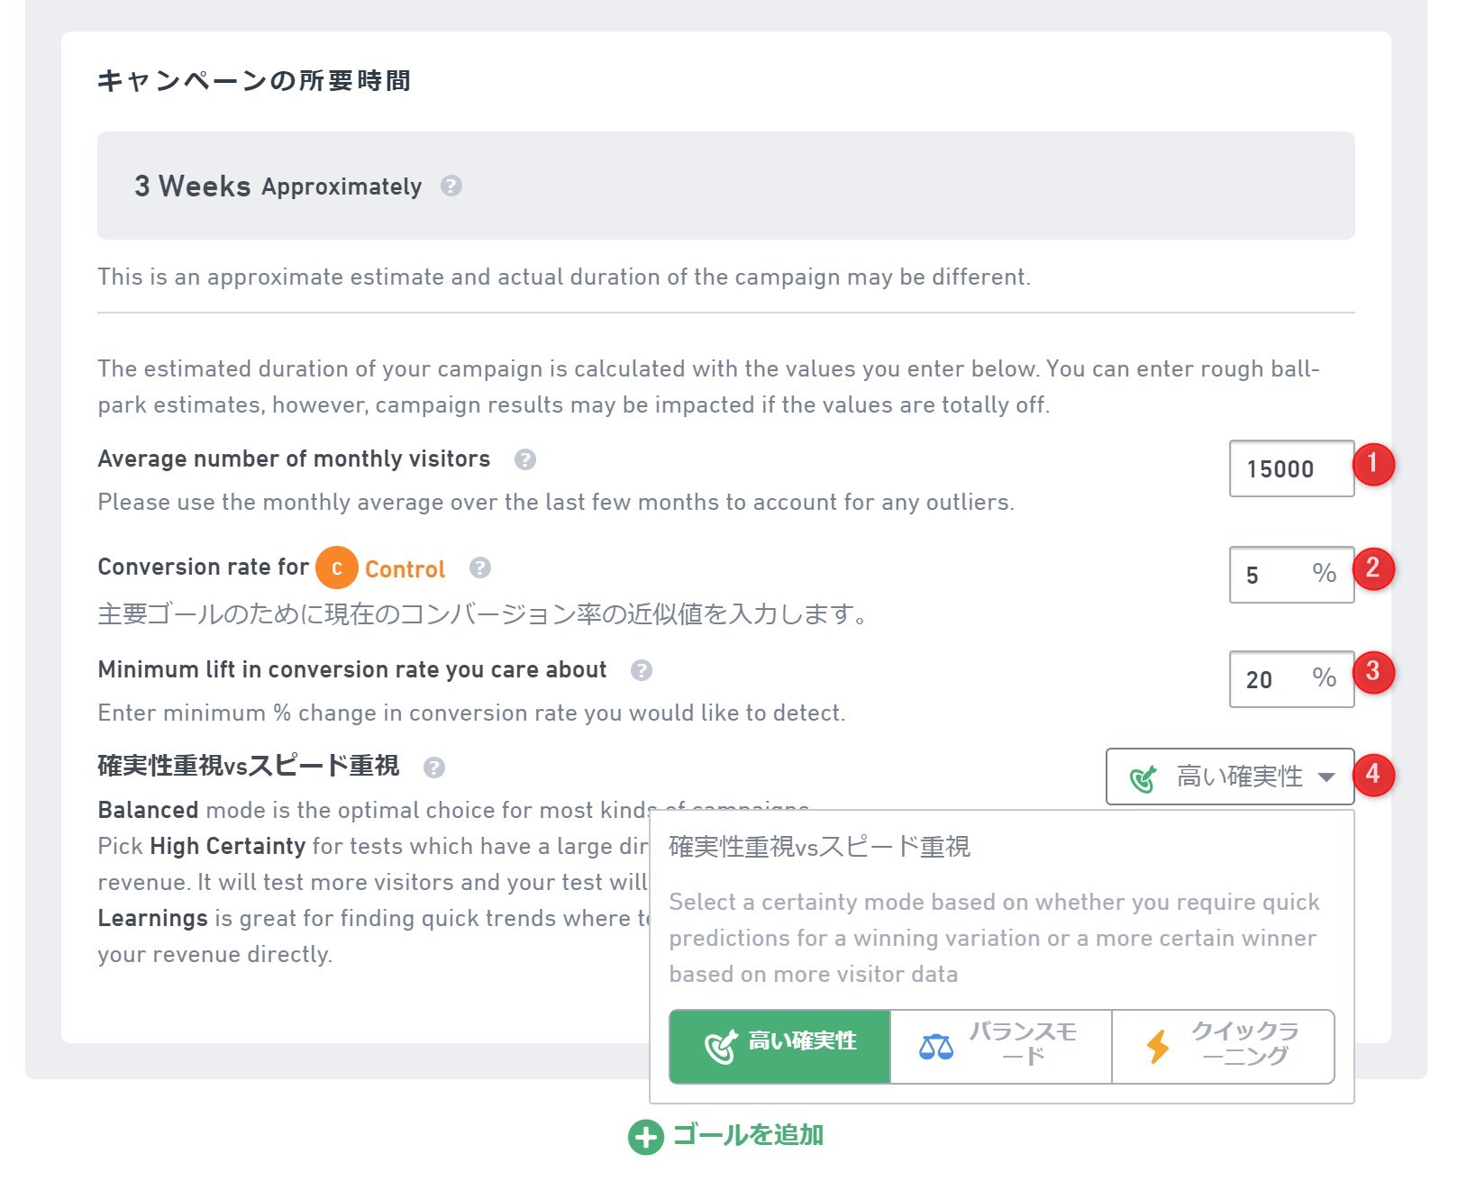Click the bold High Certainty text in description
1476x1181 pixels.
click(x=228, y=846)
